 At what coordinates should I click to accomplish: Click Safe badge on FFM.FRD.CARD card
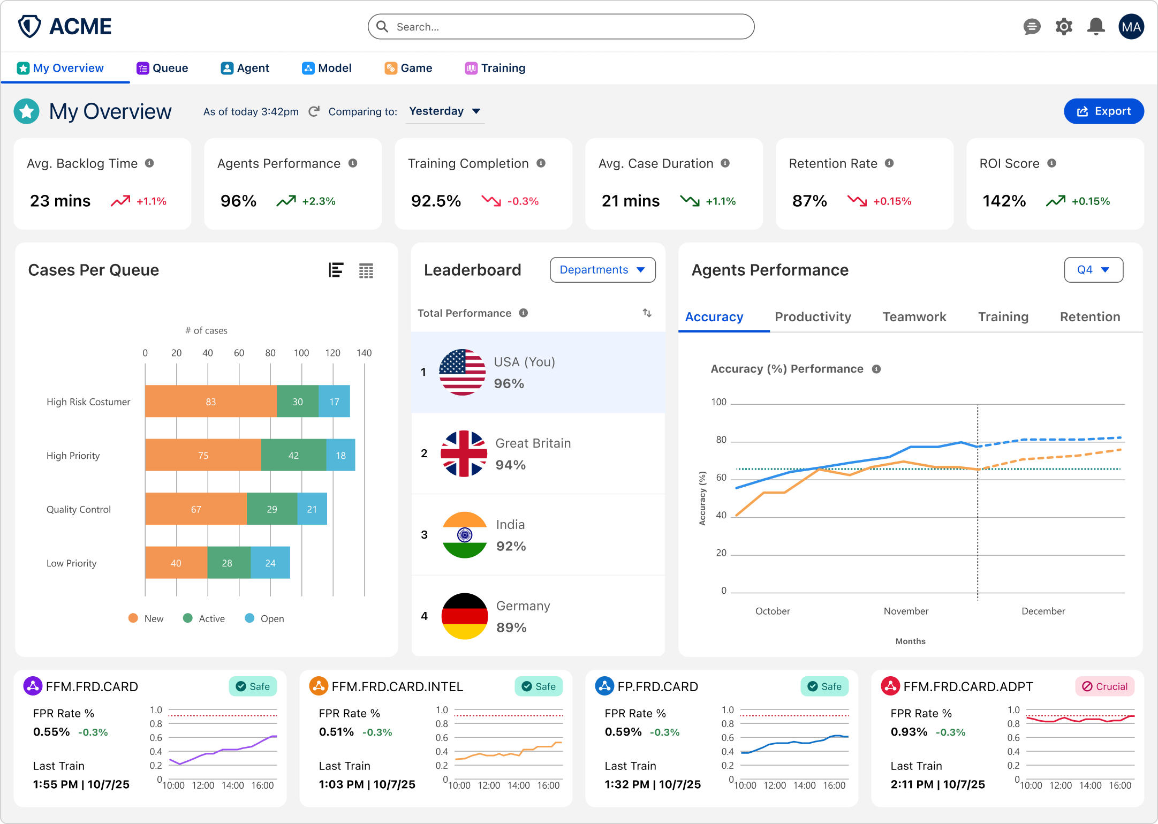click(x=253, y=686)
